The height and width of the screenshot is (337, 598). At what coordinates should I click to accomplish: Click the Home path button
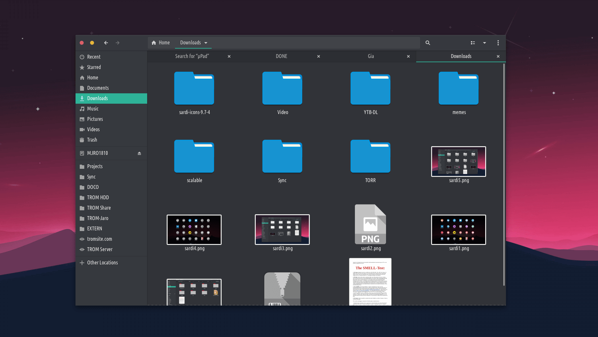click(161, 43)
